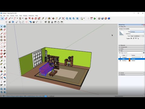
Task: Save the model with the blue floppy icon
Action: [x=13, y=22]
